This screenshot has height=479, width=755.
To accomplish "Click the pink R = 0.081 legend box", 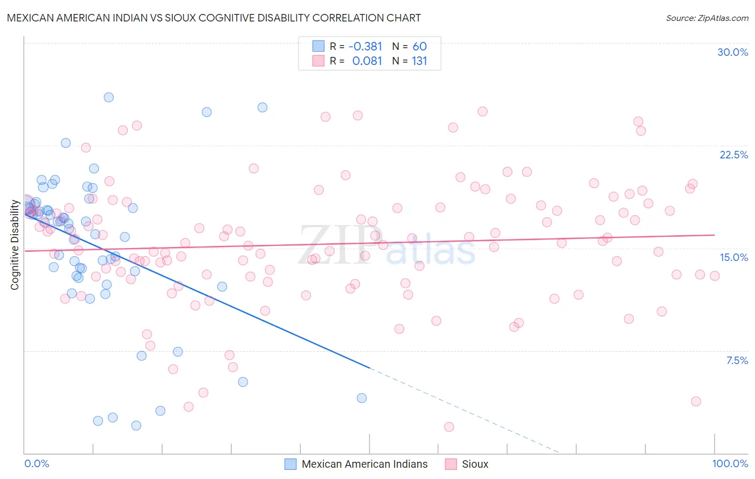I will (318, 61).
